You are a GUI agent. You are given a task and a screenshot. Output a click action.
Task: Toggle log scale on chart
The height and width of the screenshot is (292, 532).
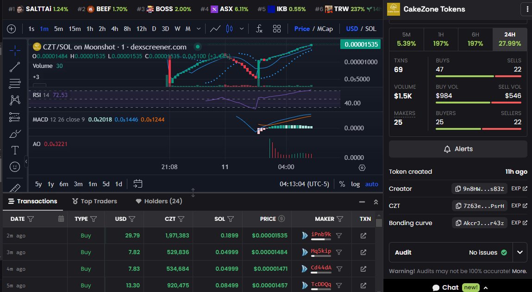point(355,184)
